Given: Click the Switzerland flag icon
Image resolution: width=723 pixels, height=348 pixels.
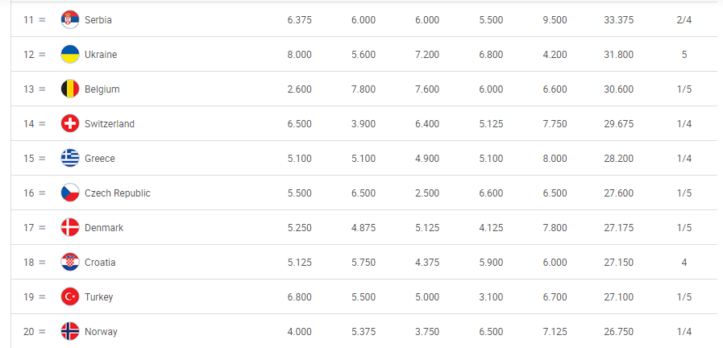Looking at the screenshot, I should (70, 123).
